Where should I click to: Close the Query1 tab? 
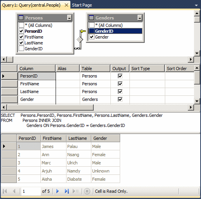tap(66, 5)
